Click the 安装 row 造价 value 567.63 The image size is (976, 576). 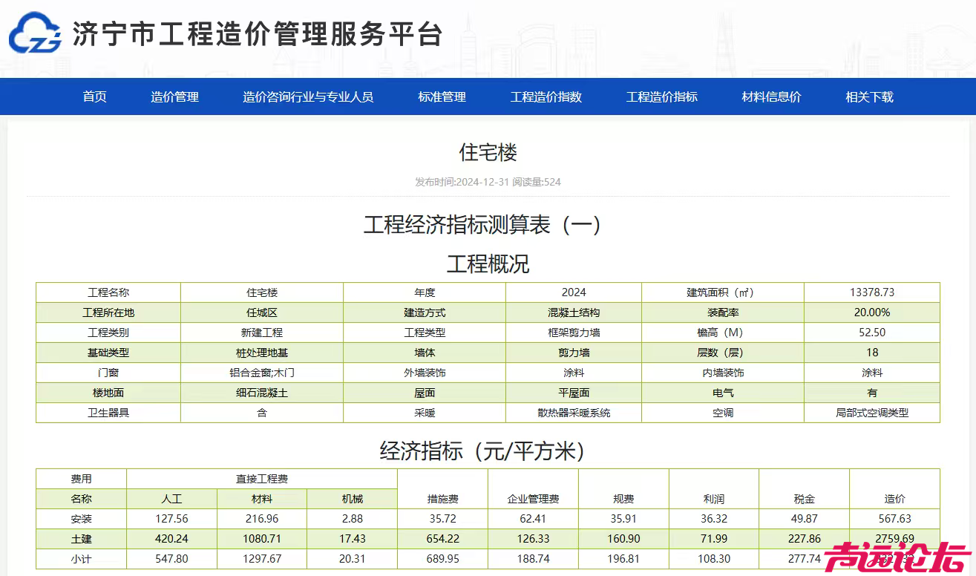pos(894,519)
